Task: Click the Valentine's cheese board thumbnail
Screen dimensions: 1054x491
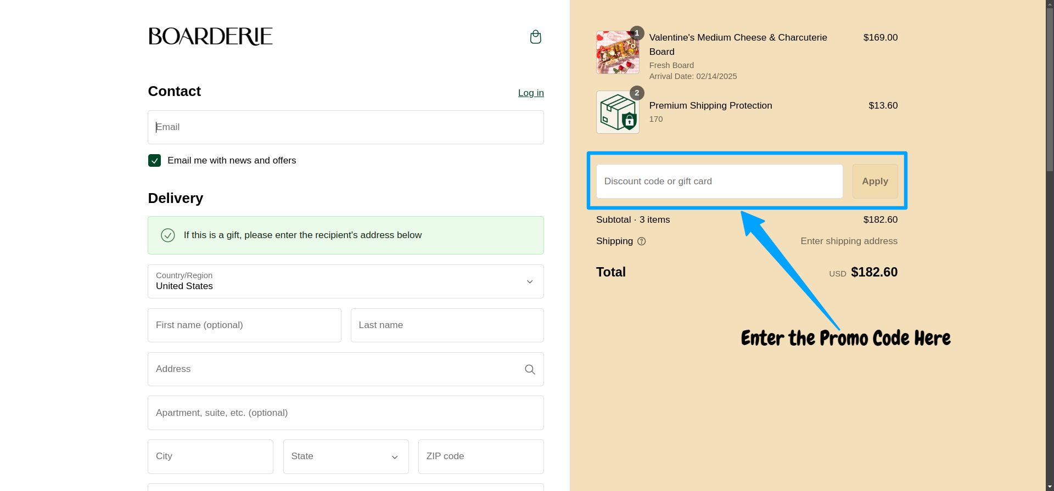Action: coord(618,52)
